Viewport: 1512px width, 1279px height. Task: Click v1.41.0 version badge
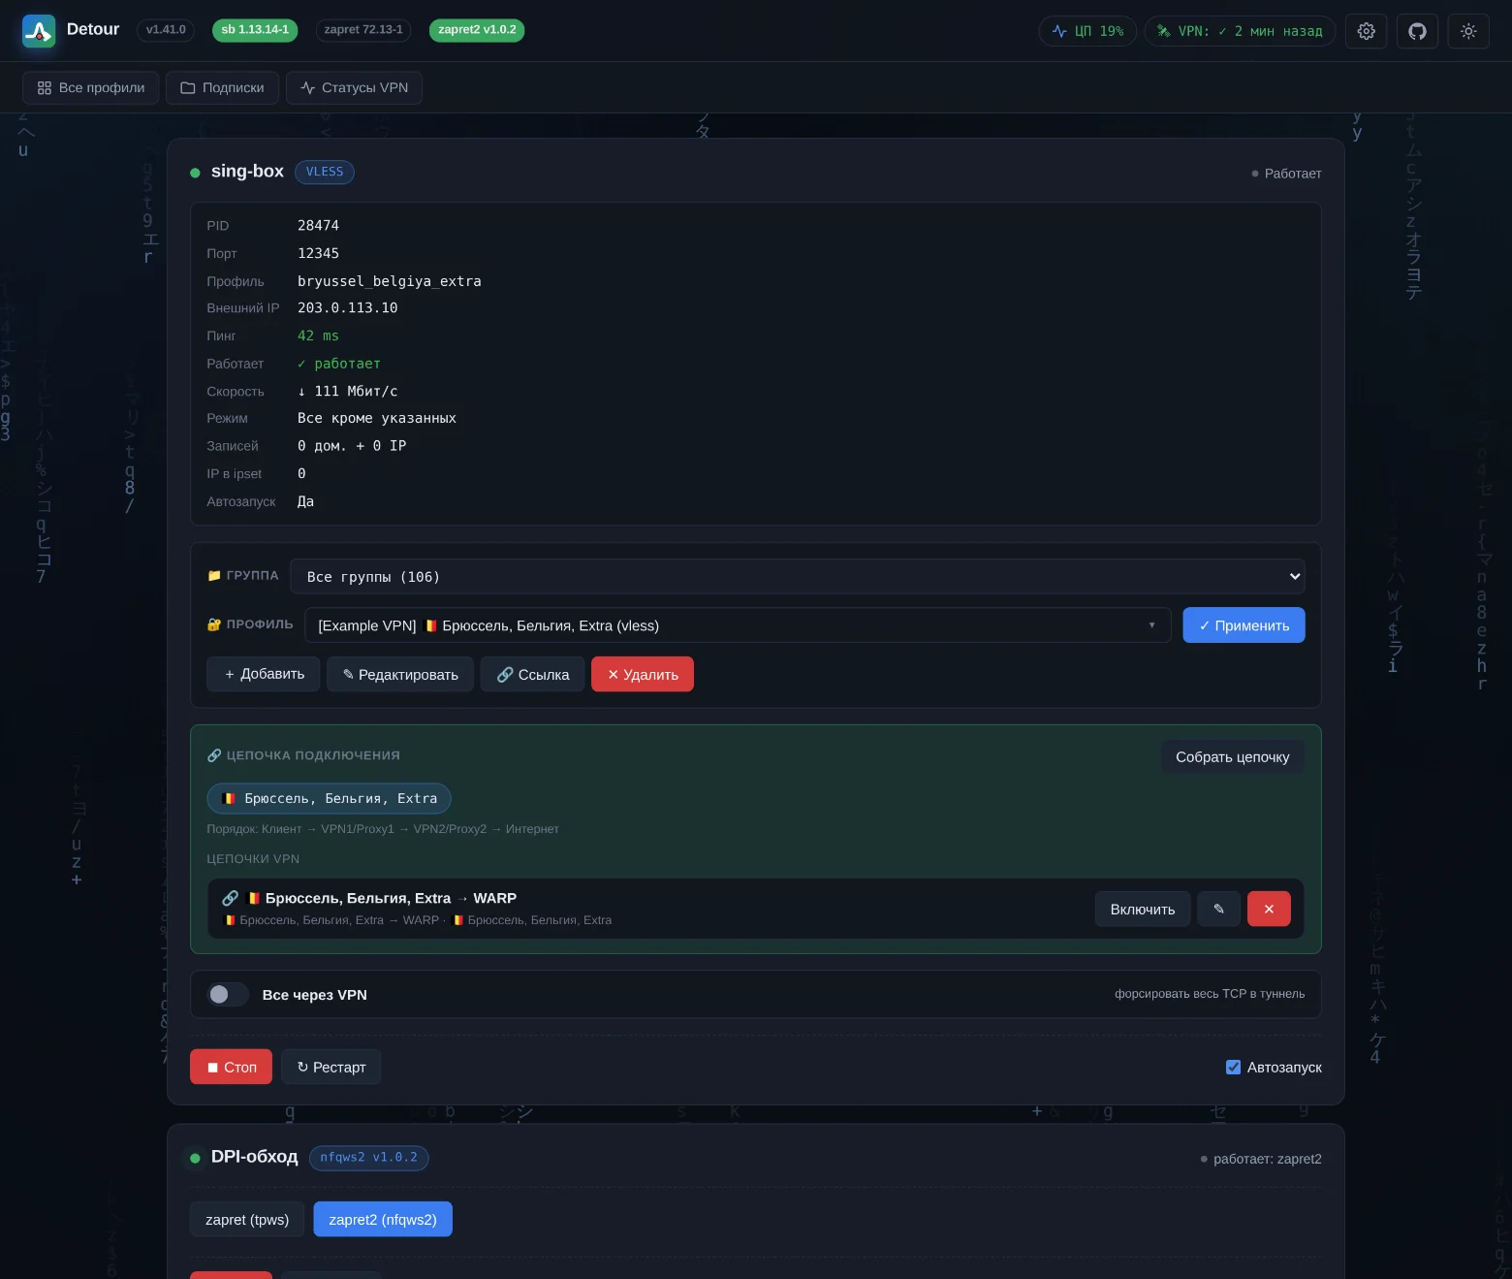(166, 30)
